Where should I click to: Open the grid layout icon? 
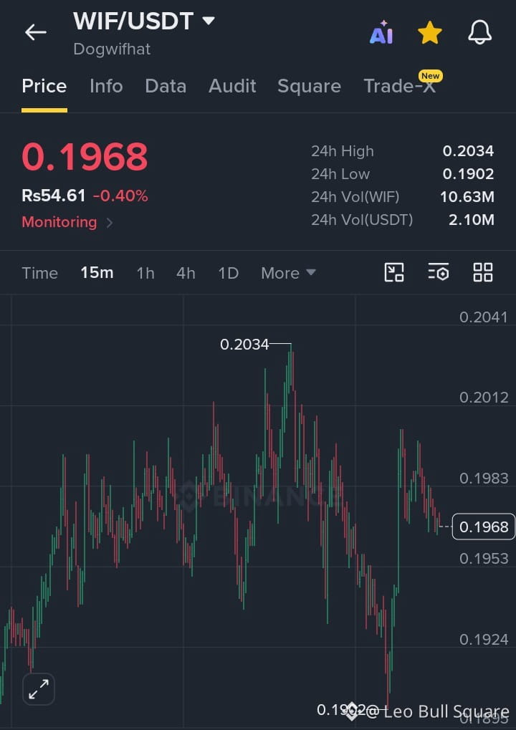(483, 272)
